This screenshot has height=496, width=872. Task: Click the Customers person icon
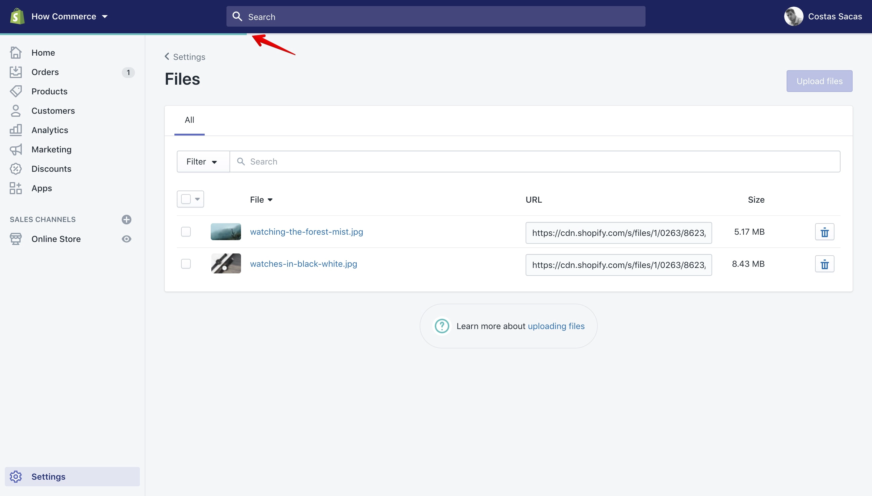(x=16, y=111)
